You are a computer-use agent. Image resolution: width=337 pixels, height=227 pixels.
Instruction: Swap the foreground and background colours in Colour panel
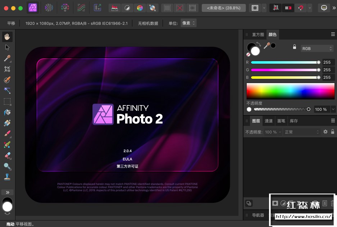coord(259,44)
